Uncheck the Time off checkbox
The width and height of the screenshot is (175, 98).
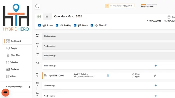point(92,25)
